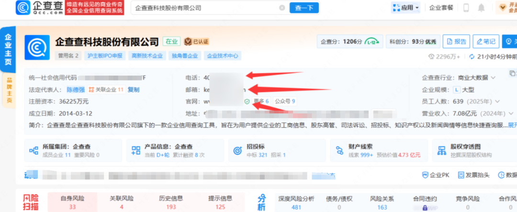Click the 所属集团 hierarchy icon
Screen dimensions: 517x212
[34, 151]
